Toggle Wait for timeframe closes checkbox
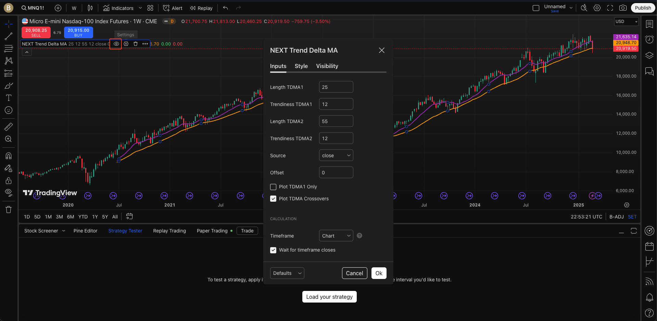This screenshot has height=321, width=657. point(273,250)
